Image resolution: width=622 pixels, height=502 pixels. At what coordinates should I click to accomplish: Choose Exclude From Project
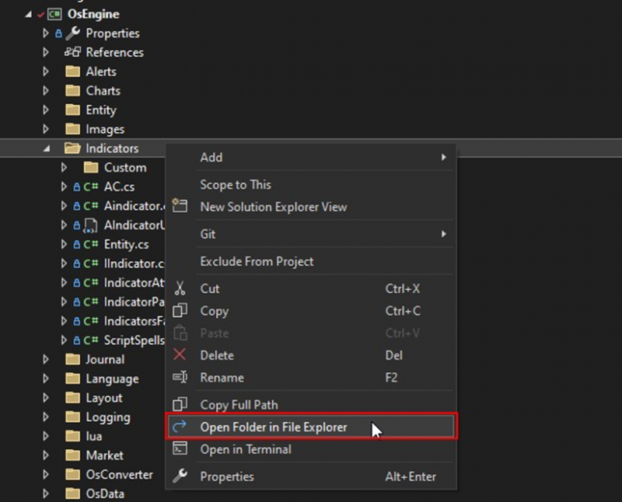[x=311, y=262]
